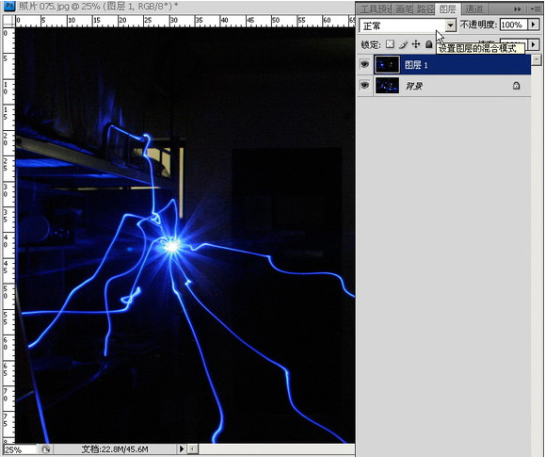Hide the 图层 1 layer eye
546x457 pixels.
click(364, 64)
